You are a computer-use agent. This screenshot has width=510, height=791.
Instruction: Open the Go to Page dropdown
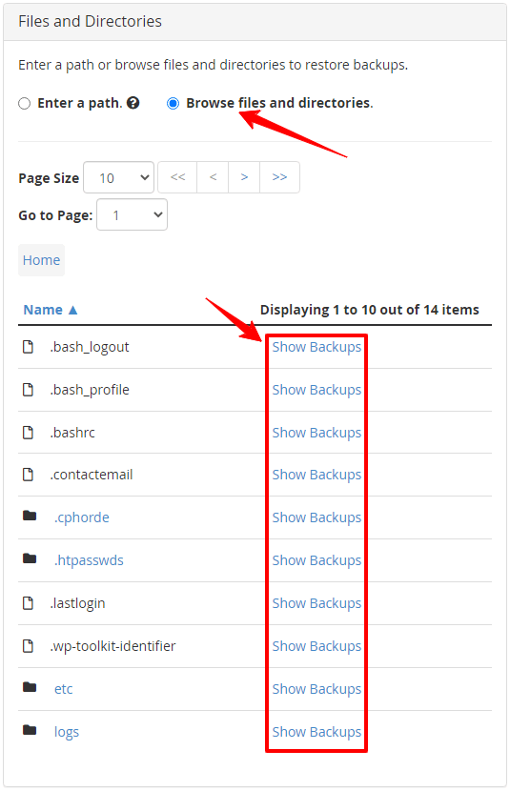(x=132, y=214)
